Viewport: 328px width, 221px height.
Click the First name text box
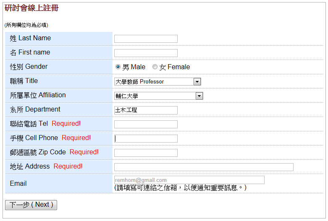pos(146,53)
